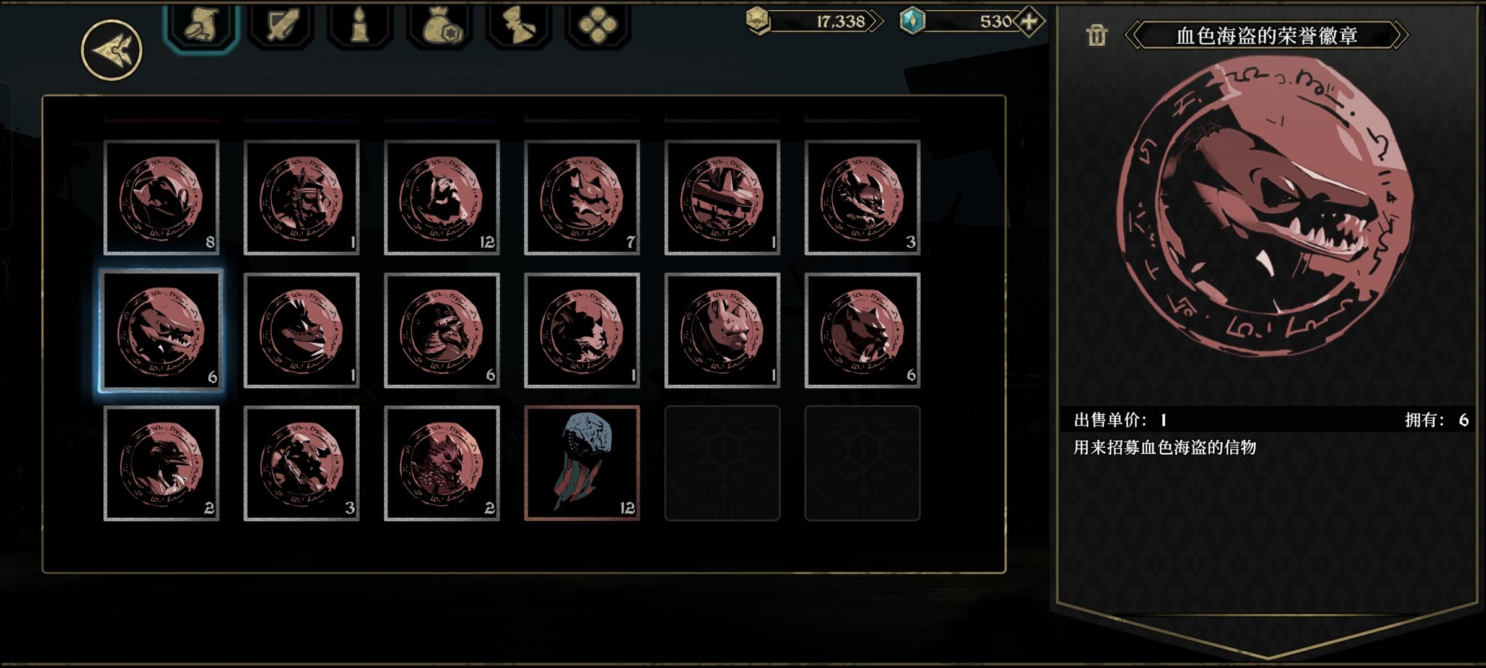Select the helmeted bird badge with count 6
Viewport: 1486px width, 668px height.
click(442, 331)
